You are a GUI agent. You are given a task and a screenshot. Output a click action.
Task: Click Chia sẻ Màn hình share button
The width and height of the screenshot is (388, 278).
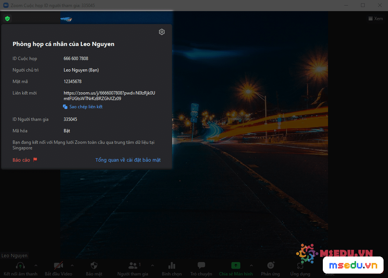[x=236, y=269]
